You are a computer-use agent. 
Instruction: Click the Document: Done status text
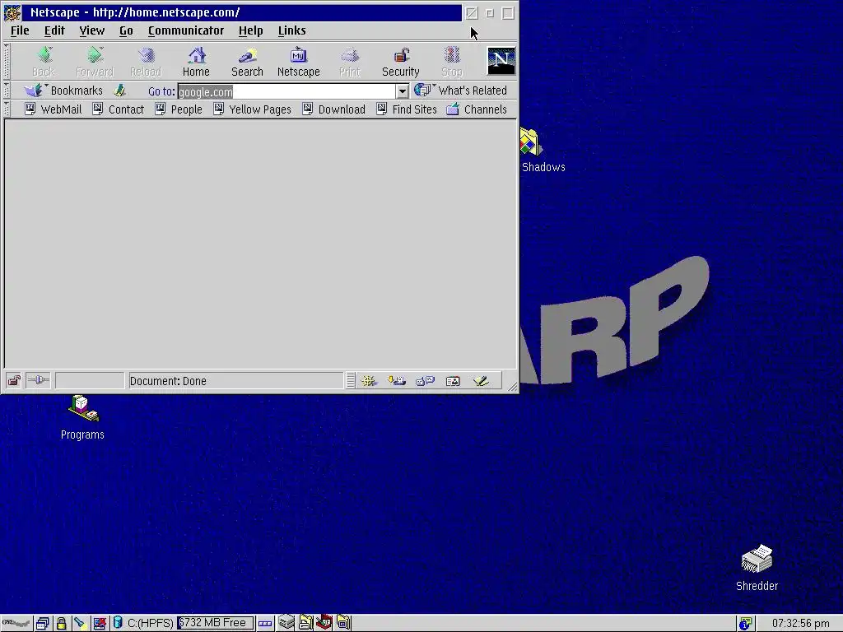tap(168, 381)
